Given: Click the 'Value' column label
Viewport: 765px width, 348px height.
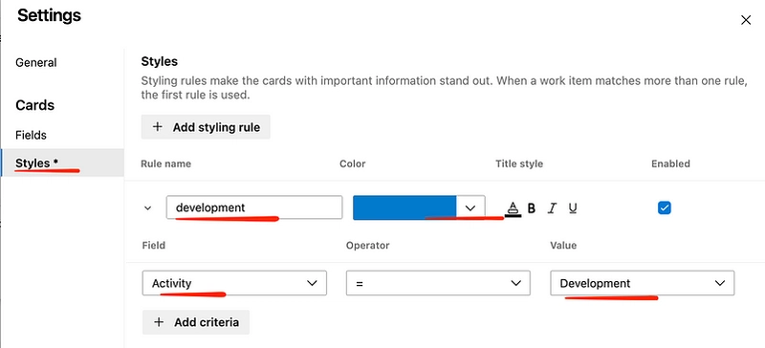Looking at the screenshot, I should 563,245.
